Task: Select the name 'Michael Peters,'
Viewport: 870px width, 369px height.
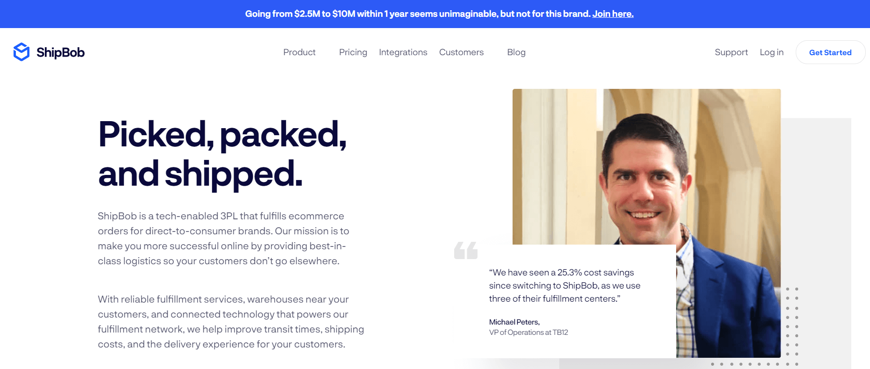Action: point(514,322)
